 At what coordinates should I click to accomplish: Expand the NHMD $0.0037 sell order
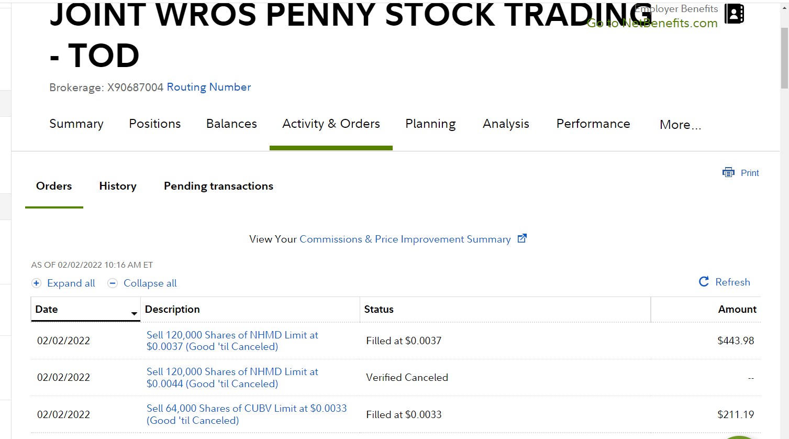(232, 341)
